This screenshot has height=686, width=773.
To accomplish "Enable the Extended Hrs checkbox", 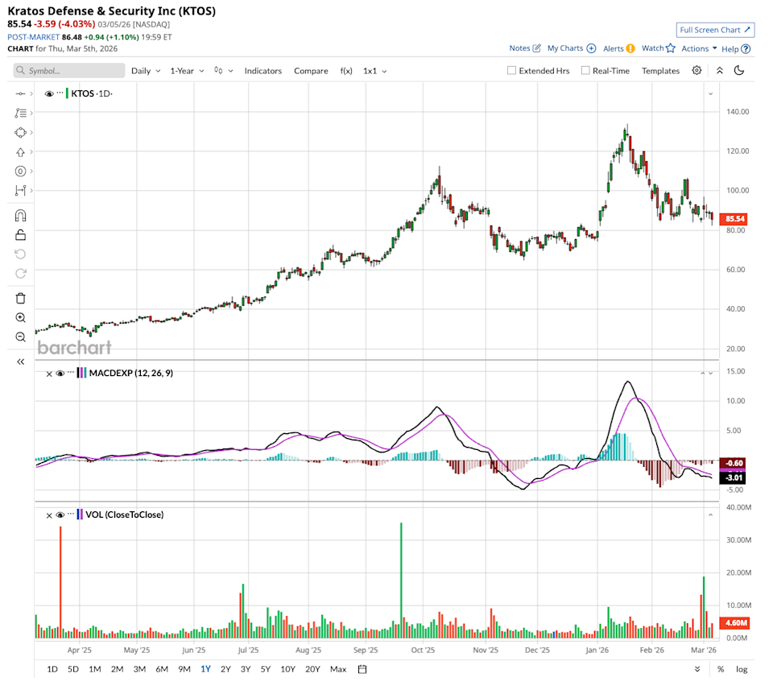I will pos(511,71).
